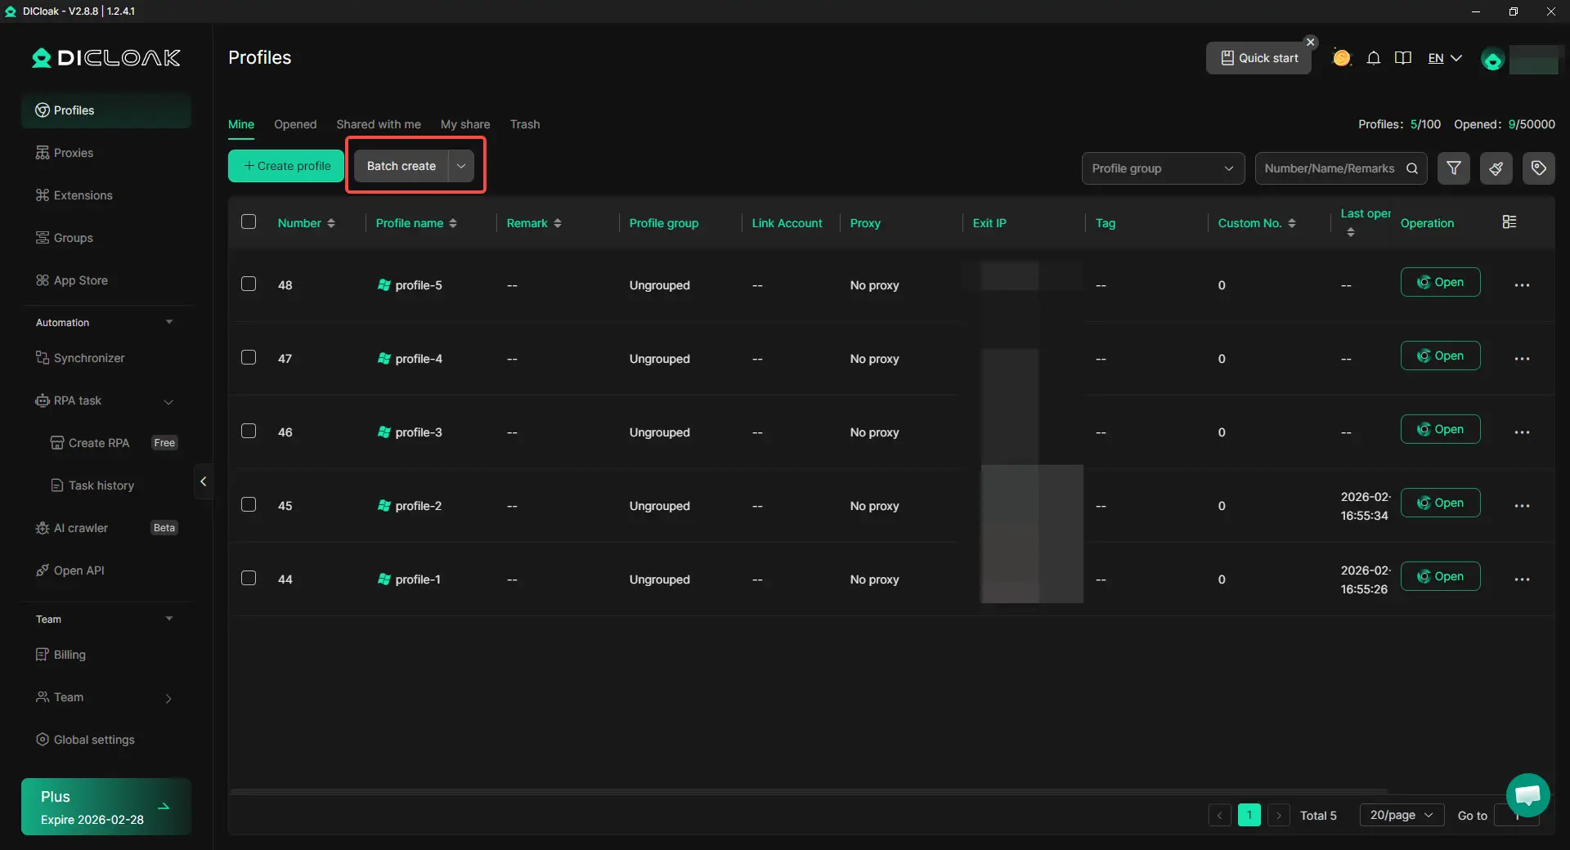Change the 20/page pagination dropdown
This screenshot has height=850, width=1570.
tap(1401, 815)
